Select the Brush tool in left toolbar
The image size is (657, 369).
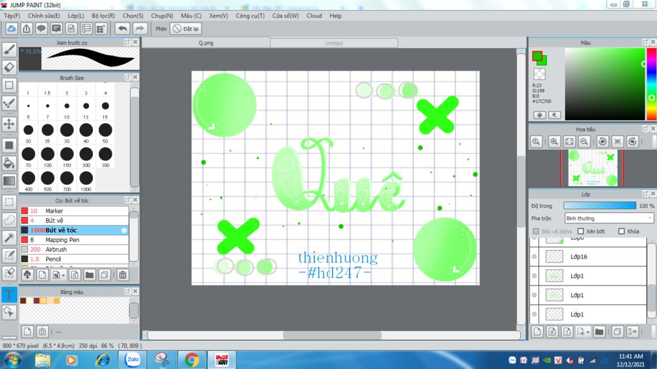click(x=9, y=49)
